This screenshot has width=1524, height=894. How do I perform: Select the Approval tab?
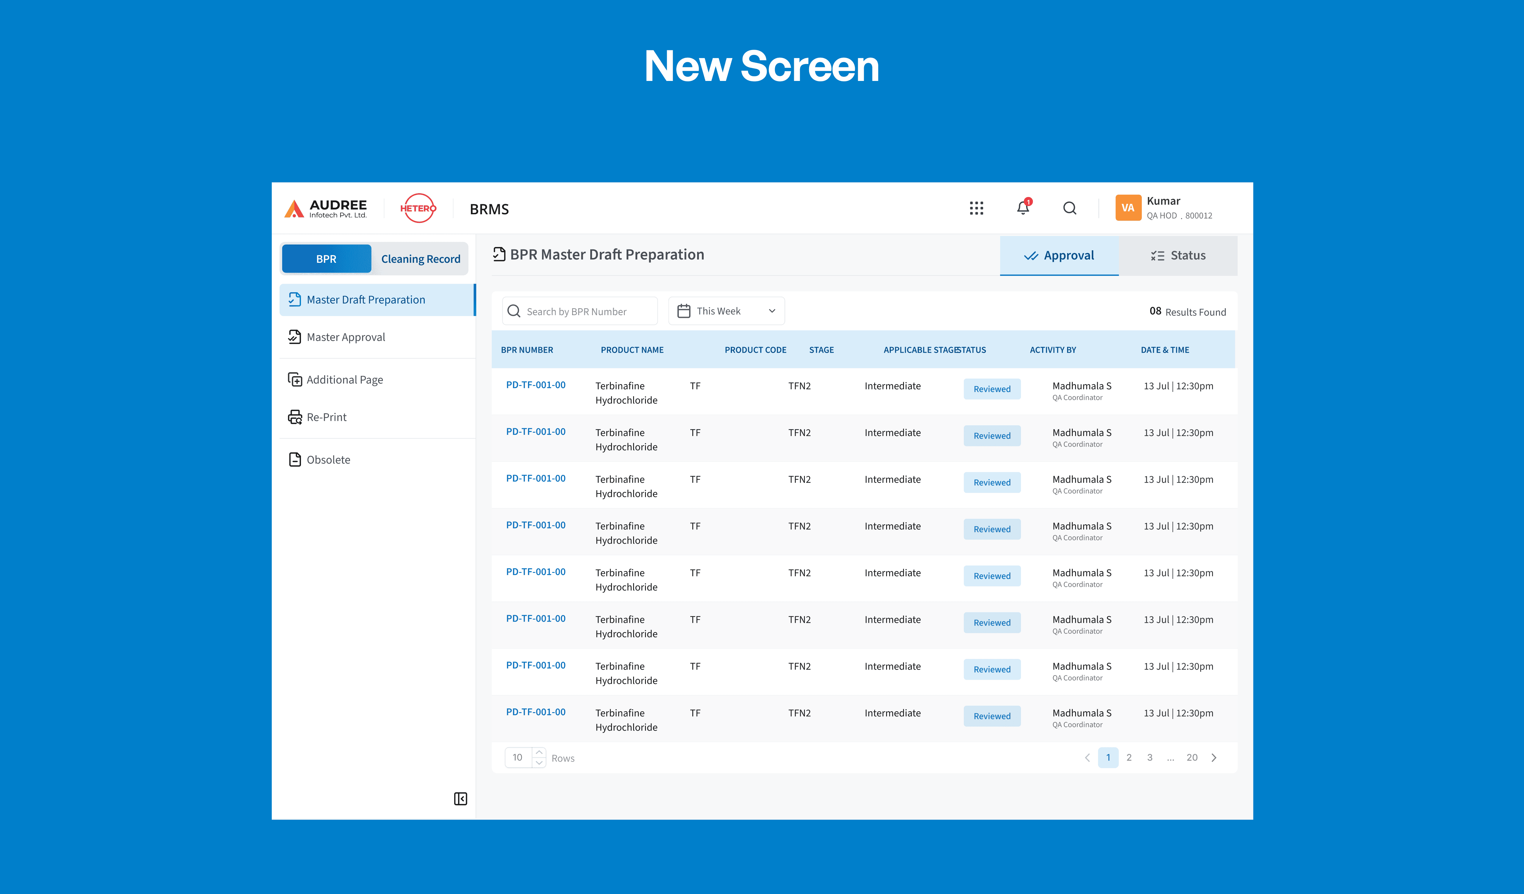1060,255
